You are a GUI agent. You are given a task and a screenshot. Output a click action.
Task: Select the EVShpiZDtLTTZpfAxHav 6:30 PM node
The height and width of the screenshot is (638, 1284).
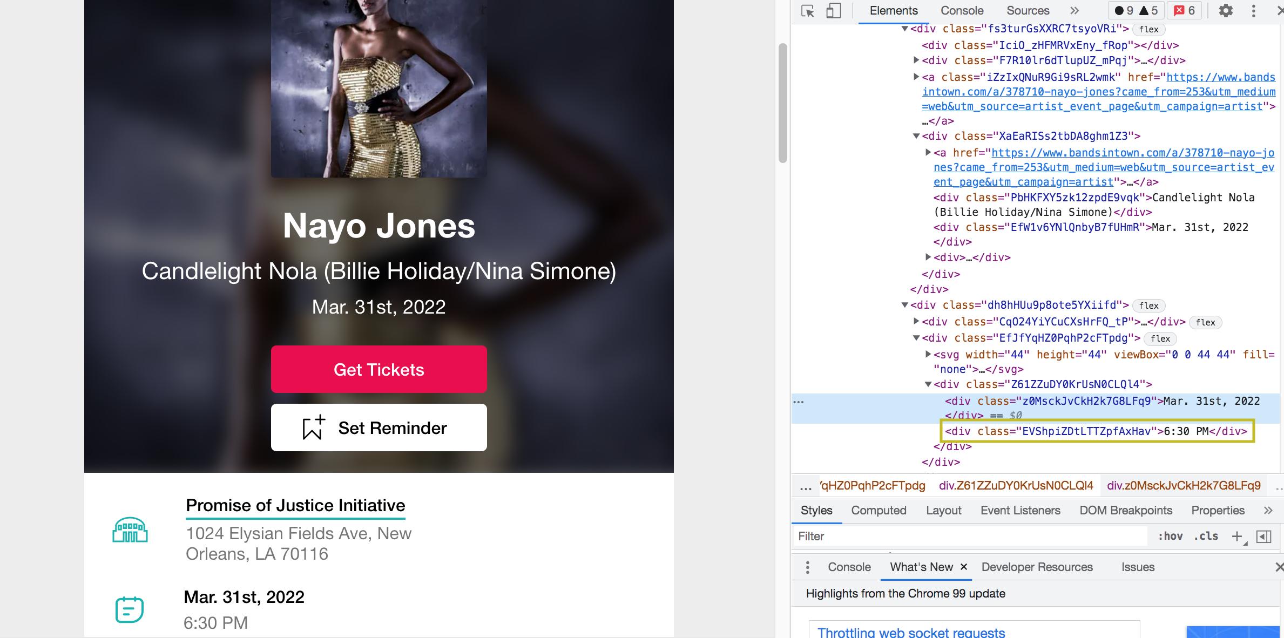point(1096,431)
